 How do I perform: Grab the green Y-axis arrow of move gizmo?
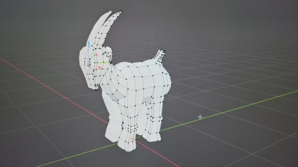[x=105, y=63]
